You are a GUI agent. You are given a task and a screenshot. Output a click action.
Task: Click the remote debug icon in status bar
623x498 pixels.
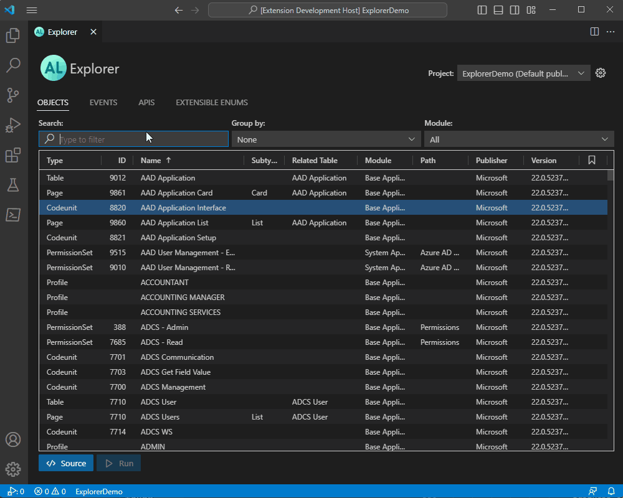pos(16,491)
